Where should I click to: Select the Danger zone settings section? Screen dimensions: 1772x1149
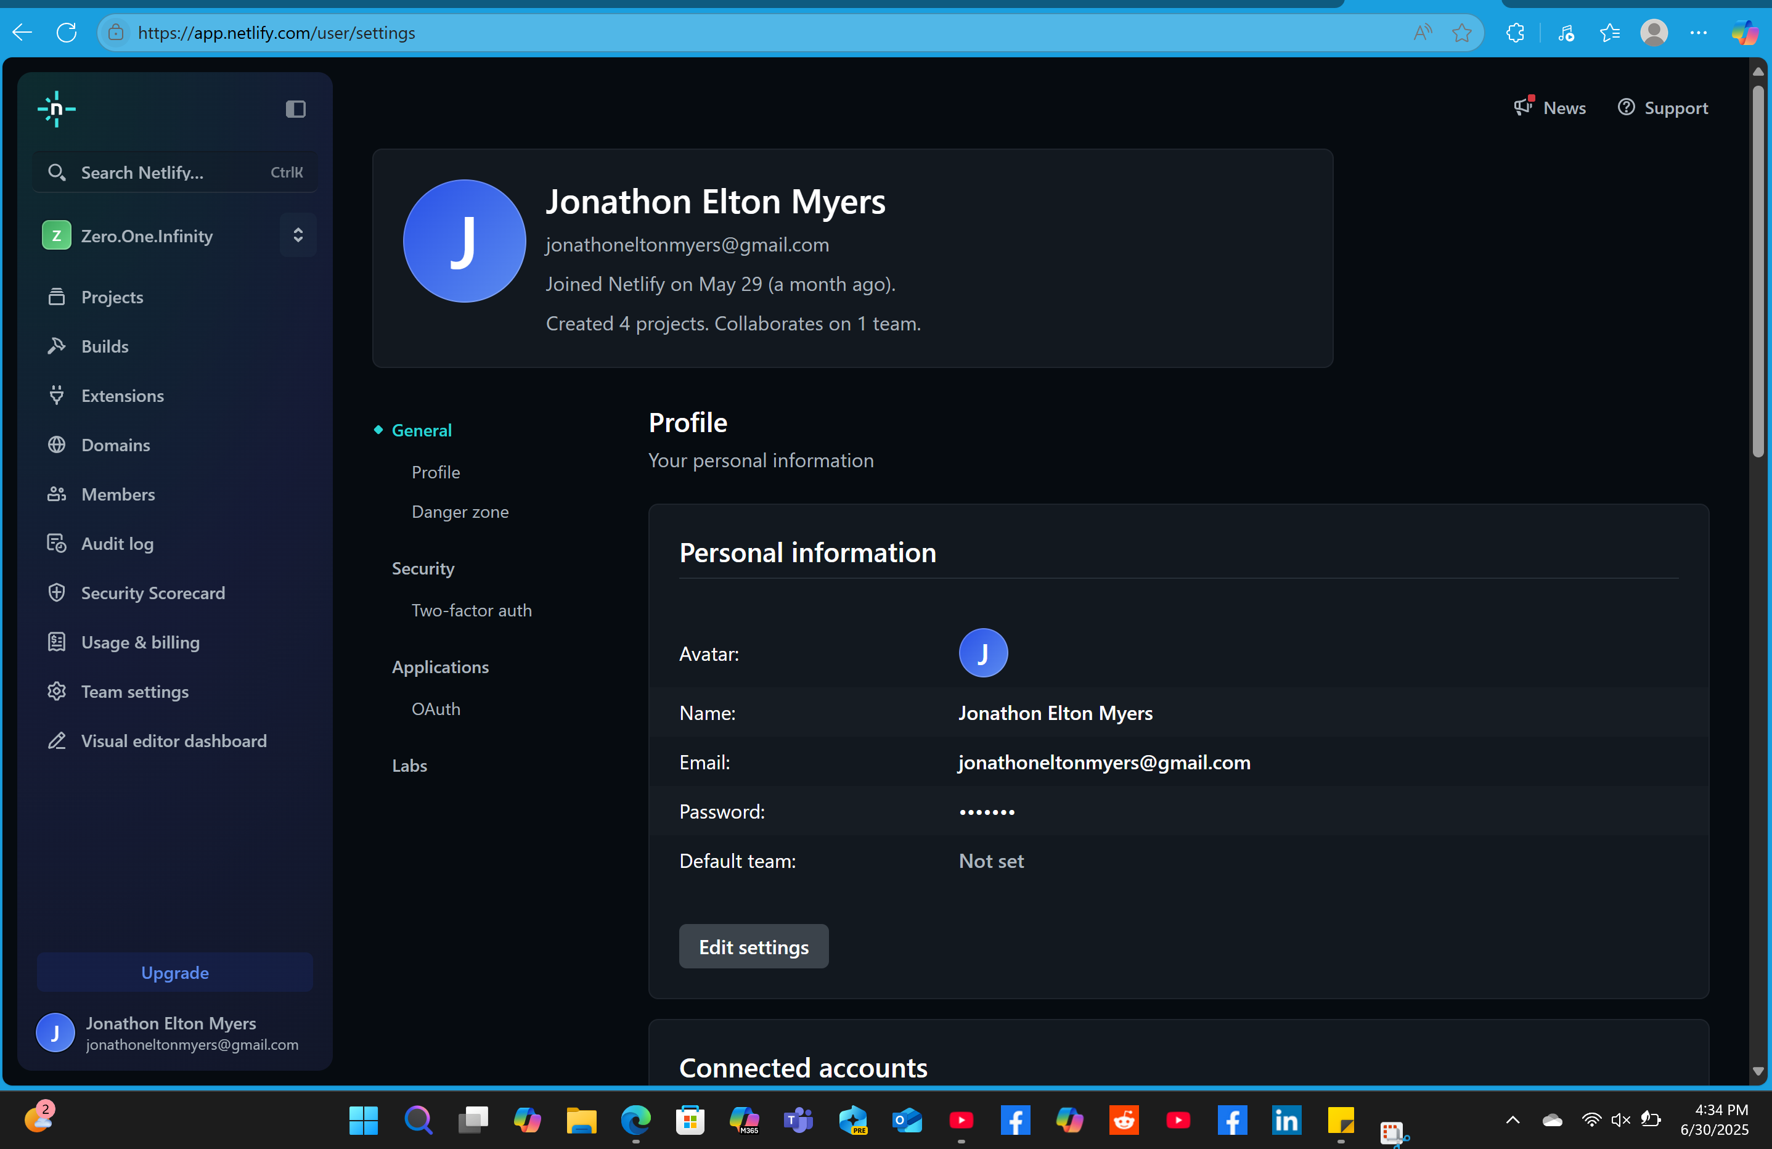[x=459, y=512]
